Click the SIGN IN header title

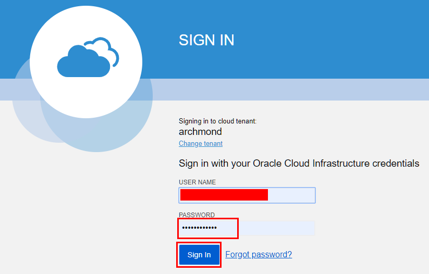(206, 40)
